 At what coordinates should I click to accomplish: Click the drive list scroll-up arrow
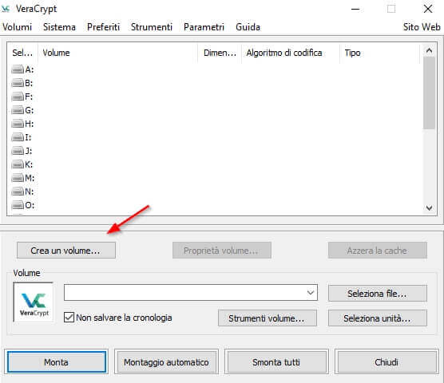pyautogui.click(x=429, y=50)
